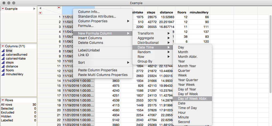Viewport: 272px width, 126px height.
Task: Choose Year Week option
Action: tap(192, 85)
